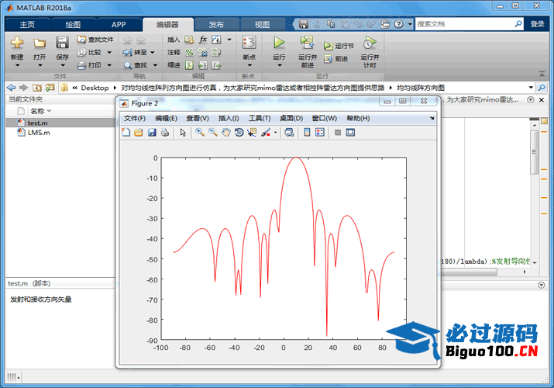Click Run and Advance (运行并前进) icon

pos(307,43)
